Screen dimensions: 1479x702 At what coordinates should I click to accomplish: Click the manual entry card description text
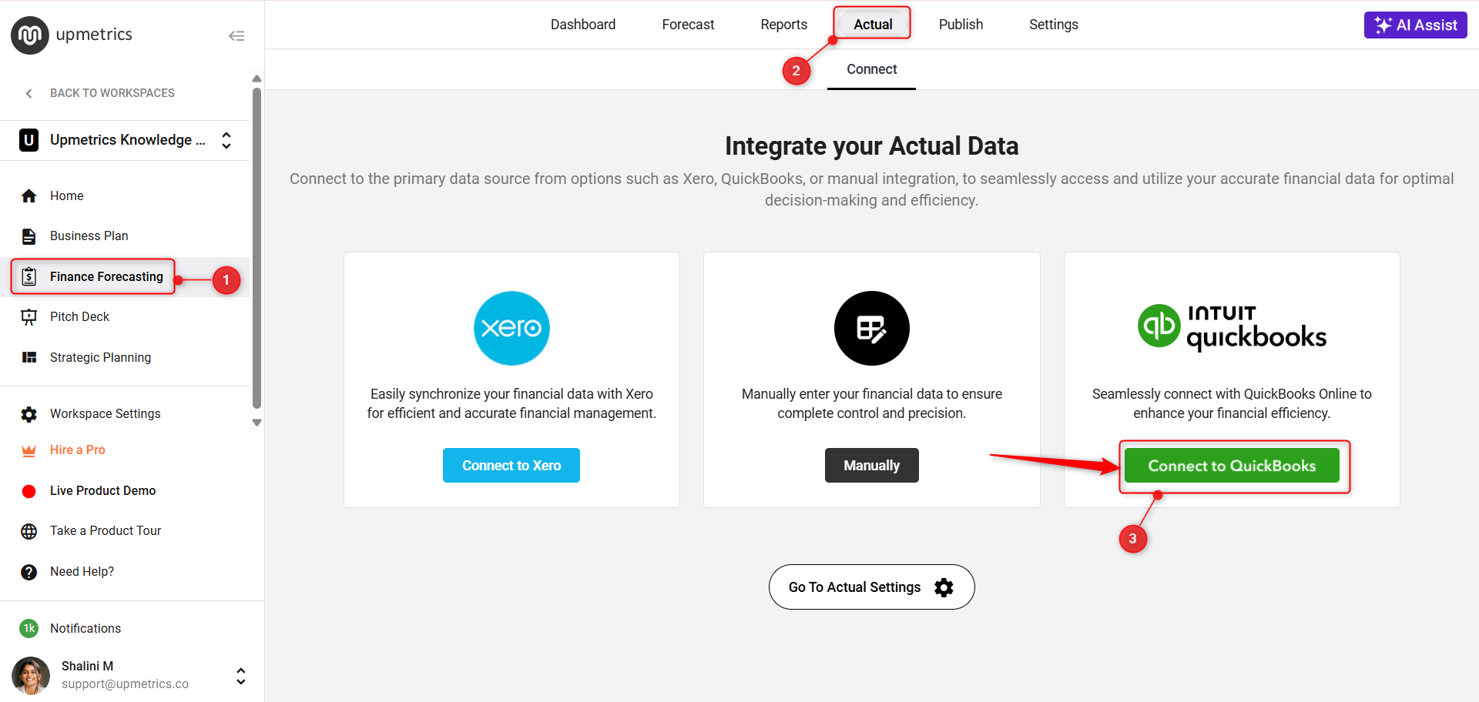click(872, 404)
